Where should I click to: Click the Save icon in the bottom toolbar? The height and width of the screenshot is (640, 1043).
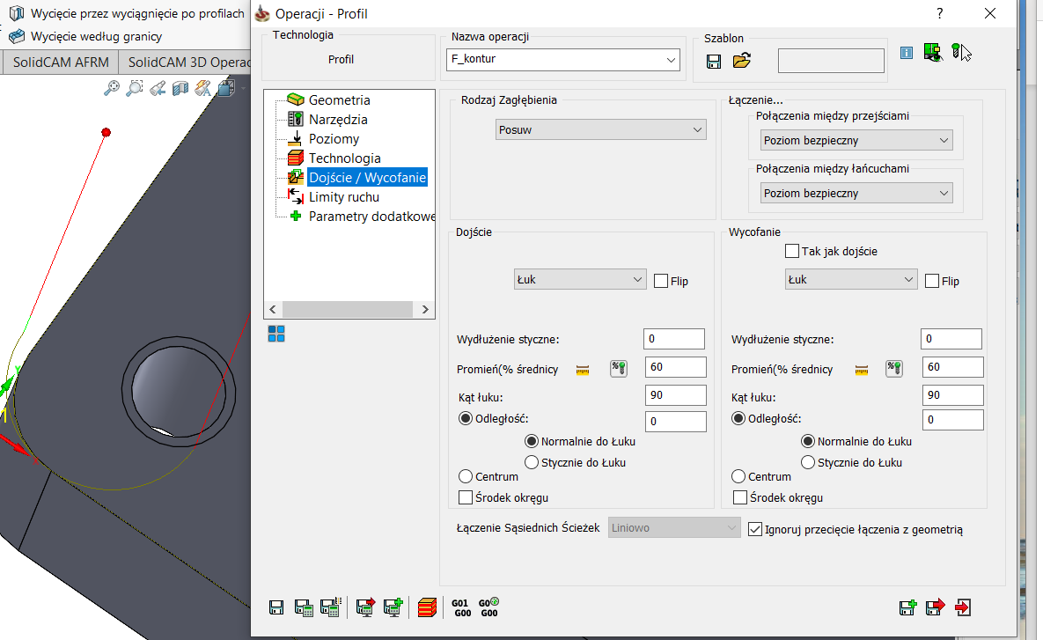click(x=276, y=607)
